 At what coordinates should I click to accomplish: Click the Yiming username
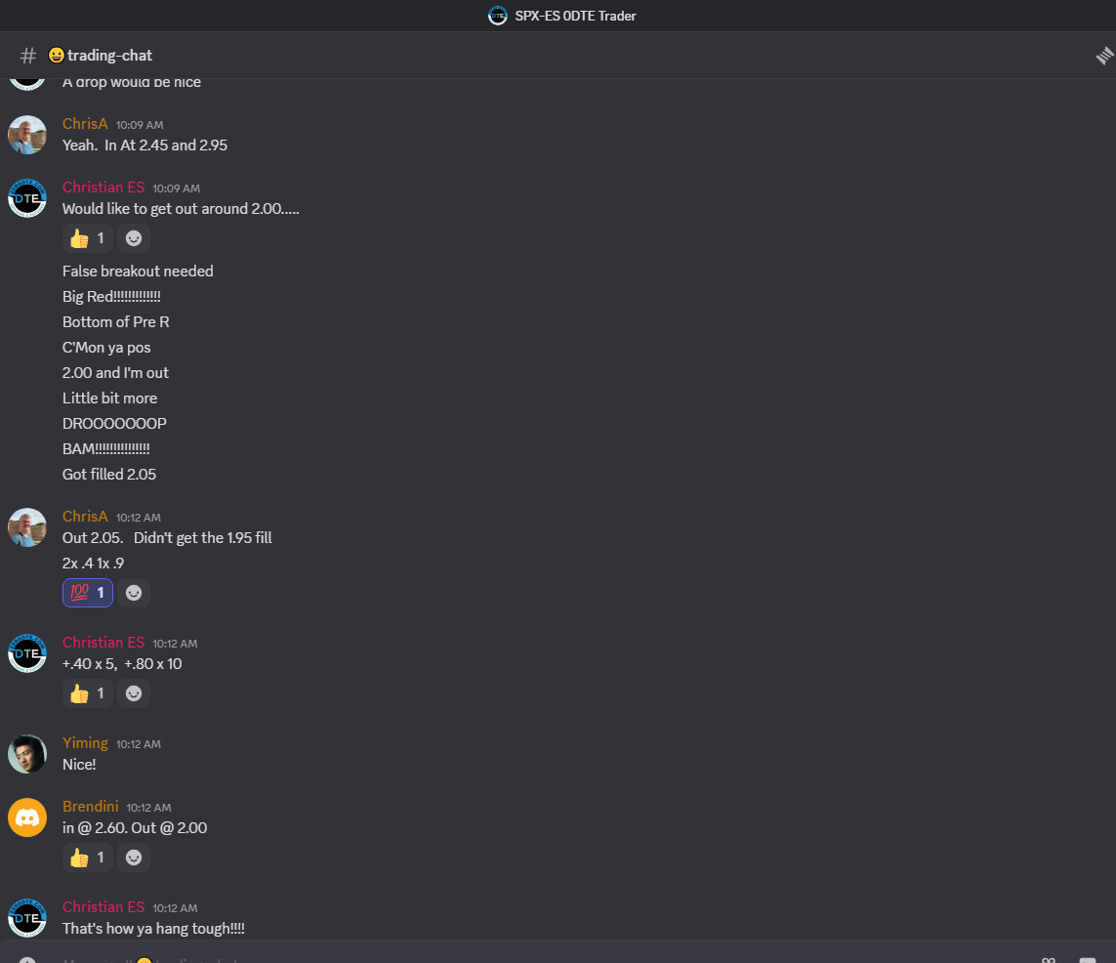[85, 743]
